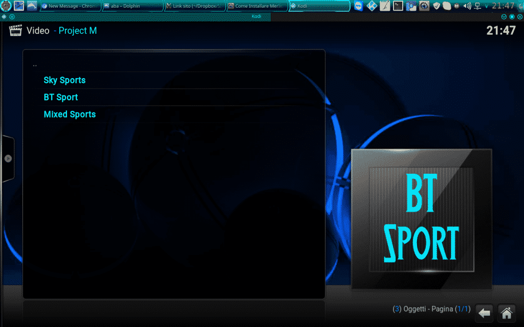524x327 pixels.
Task: Click the clipboard tray icon
Action: [447, 6]
